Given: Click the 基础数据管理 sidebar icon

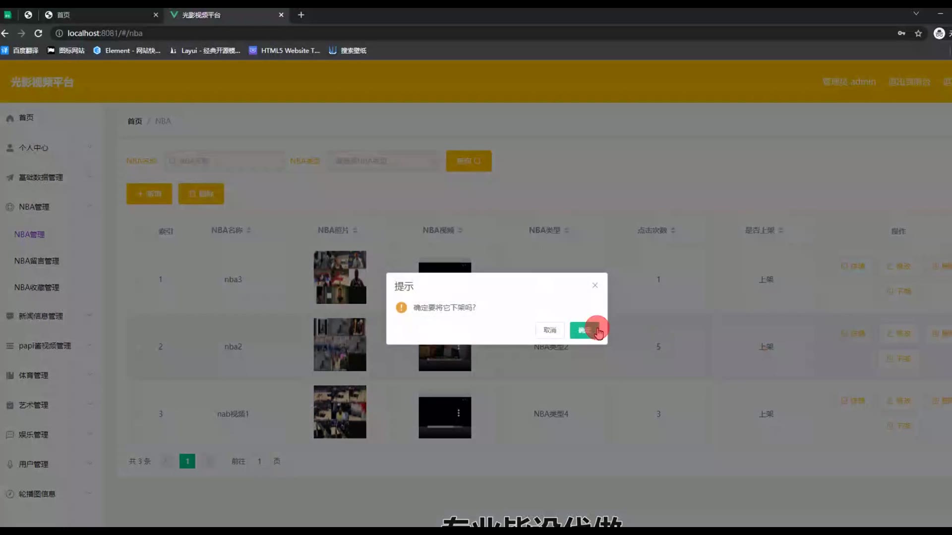Looking at the screenshot, I should pos(10,177).
